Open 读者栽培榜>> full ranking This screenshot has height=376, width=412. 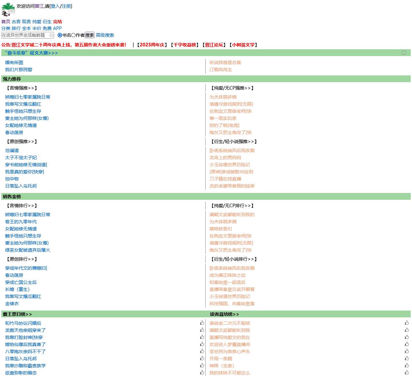tap(224, 314)
